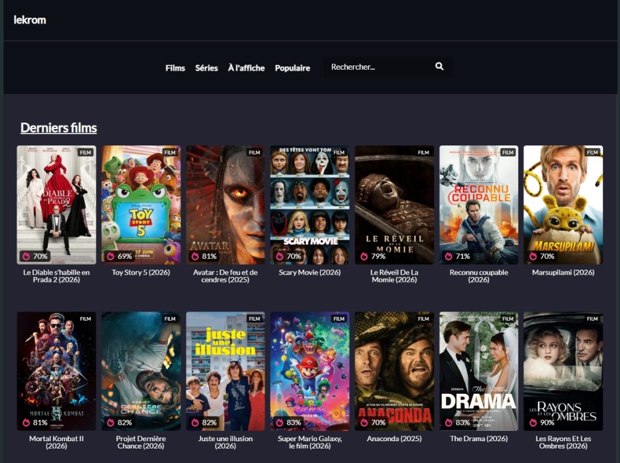
Task: Click the lekrom site logo
Action: (30, 20)
